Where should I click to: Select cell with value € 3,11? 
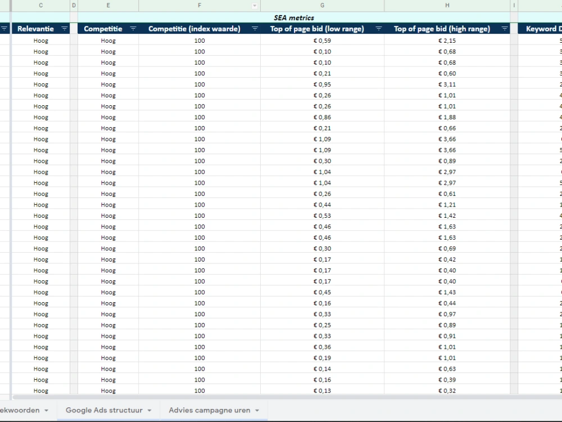click(447, 84)
